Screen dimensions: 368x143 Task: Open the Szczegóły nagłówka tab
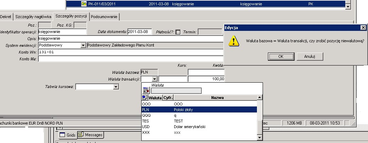(33, 17)
